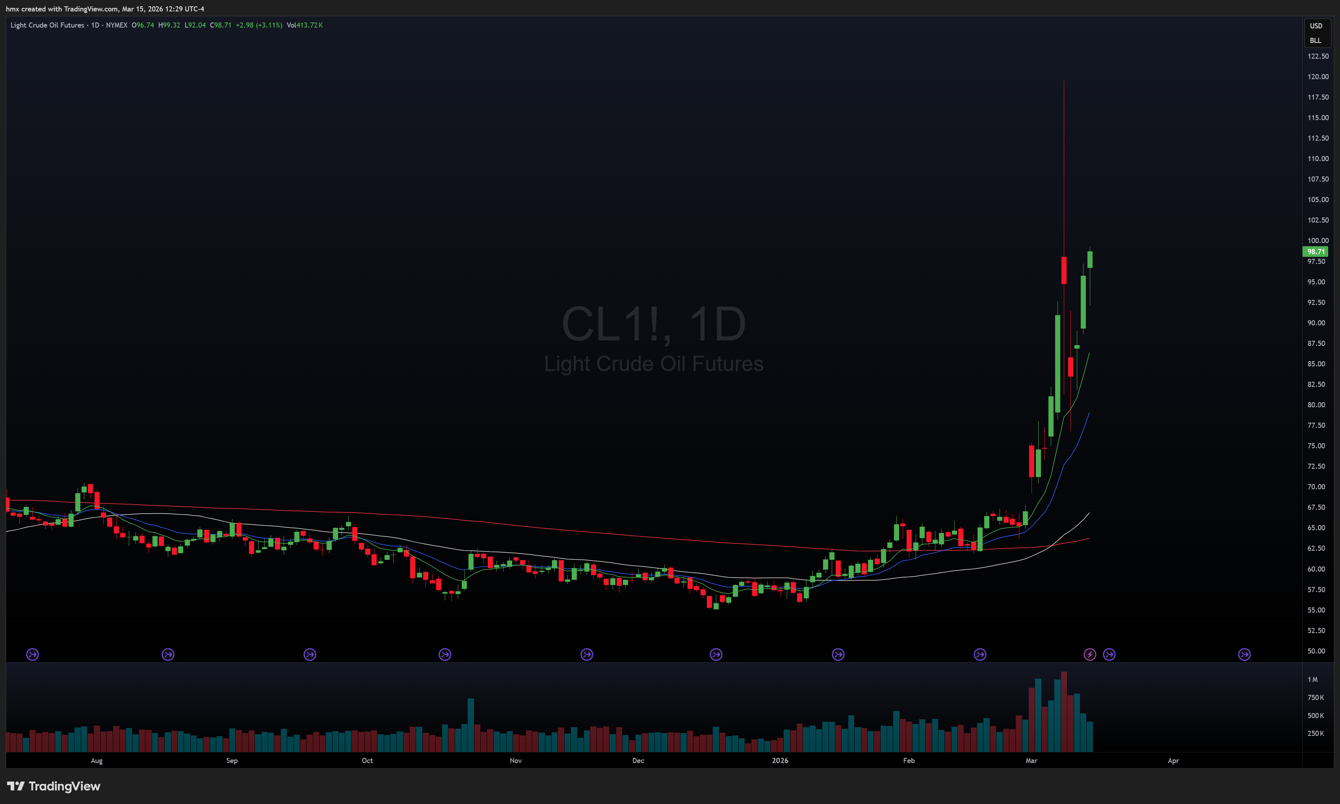Click the rollover marker in late February
The image size is (1340, 804).
point(979,654)
